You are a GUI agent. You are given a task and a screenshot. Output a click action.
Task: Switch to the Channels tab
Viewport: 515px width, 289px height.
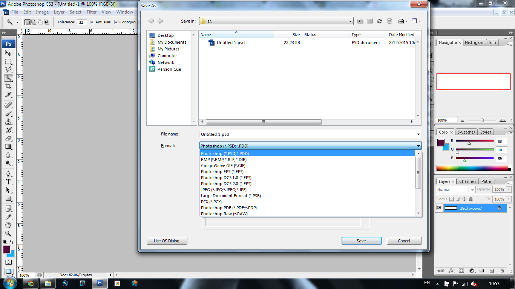click(467, 181)
